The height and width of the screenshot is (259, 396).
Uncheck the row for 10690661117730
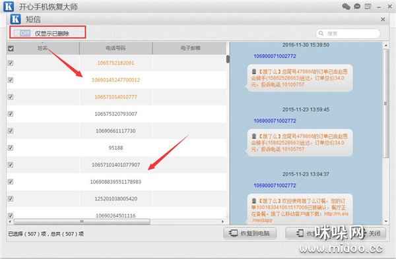[x=11, y=130]
